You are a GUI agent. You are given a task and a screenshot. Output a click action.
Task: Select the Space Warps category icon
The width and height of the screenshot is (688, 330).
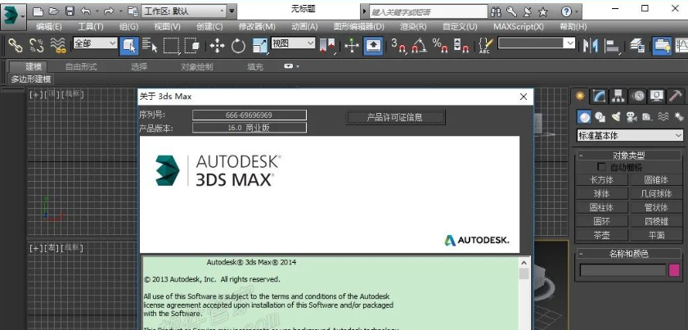coord(663,117)
